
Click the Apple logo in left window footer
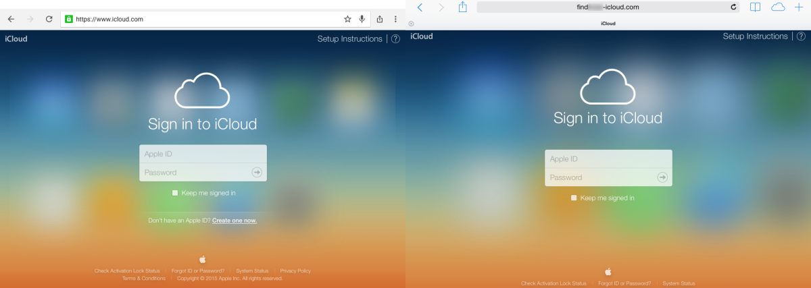click(203, 259)
